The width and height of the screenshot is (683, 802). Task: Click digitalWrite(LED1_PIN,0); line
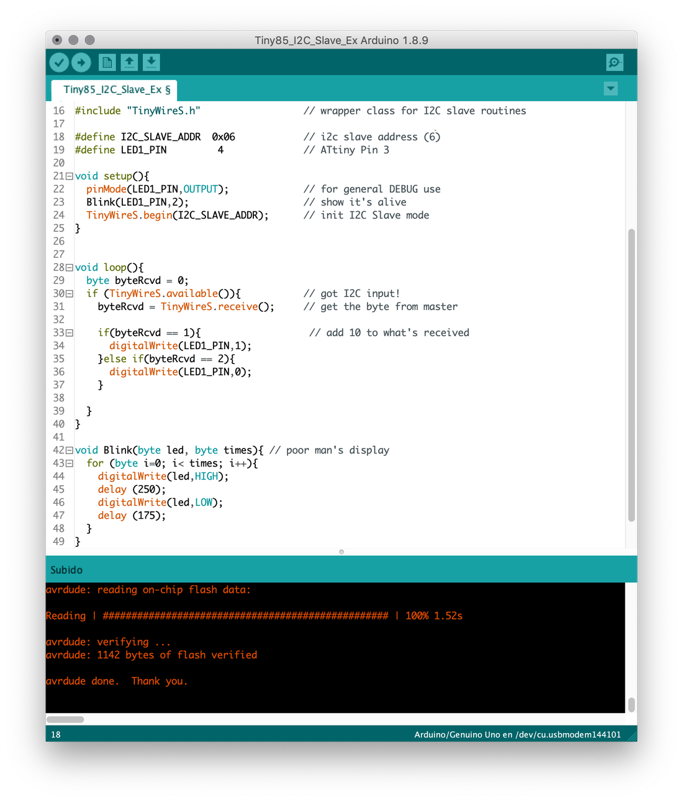click(180, 371)
